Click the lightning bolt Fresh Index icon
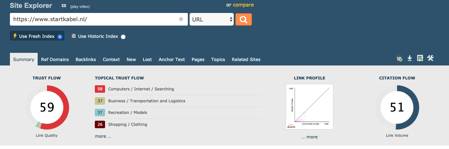 (x=15, y=36)
